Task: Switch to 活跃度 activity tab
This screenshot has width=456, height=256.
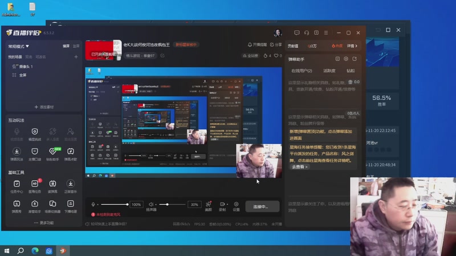Action: [x=329, y=71]
